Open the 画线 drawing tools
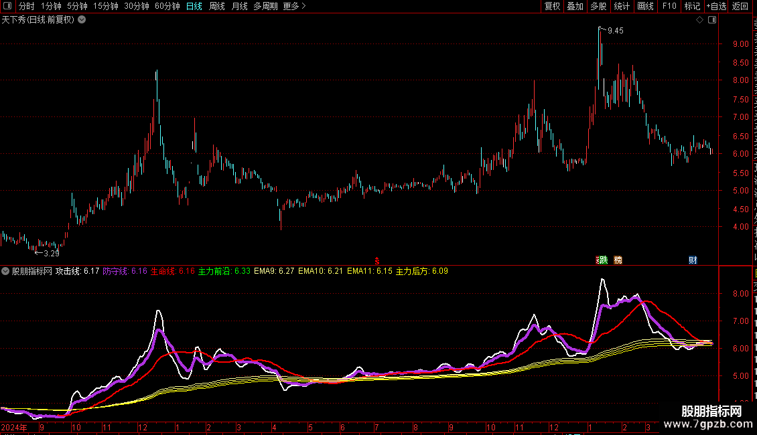 645,6
